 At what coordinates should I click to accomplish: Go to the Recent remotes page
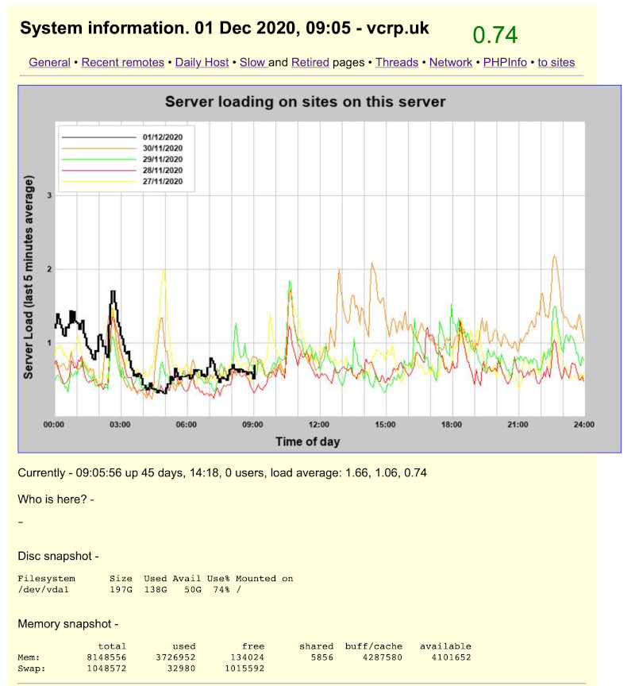[x=122, y=62]
